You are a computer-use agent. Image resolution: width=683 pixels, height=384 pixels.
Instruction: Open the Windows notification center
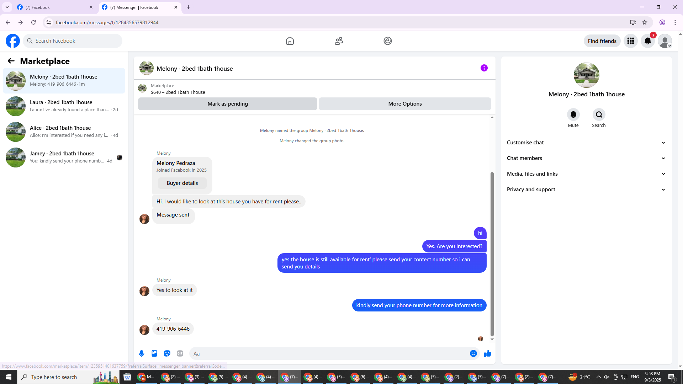[x=672, y=377]
